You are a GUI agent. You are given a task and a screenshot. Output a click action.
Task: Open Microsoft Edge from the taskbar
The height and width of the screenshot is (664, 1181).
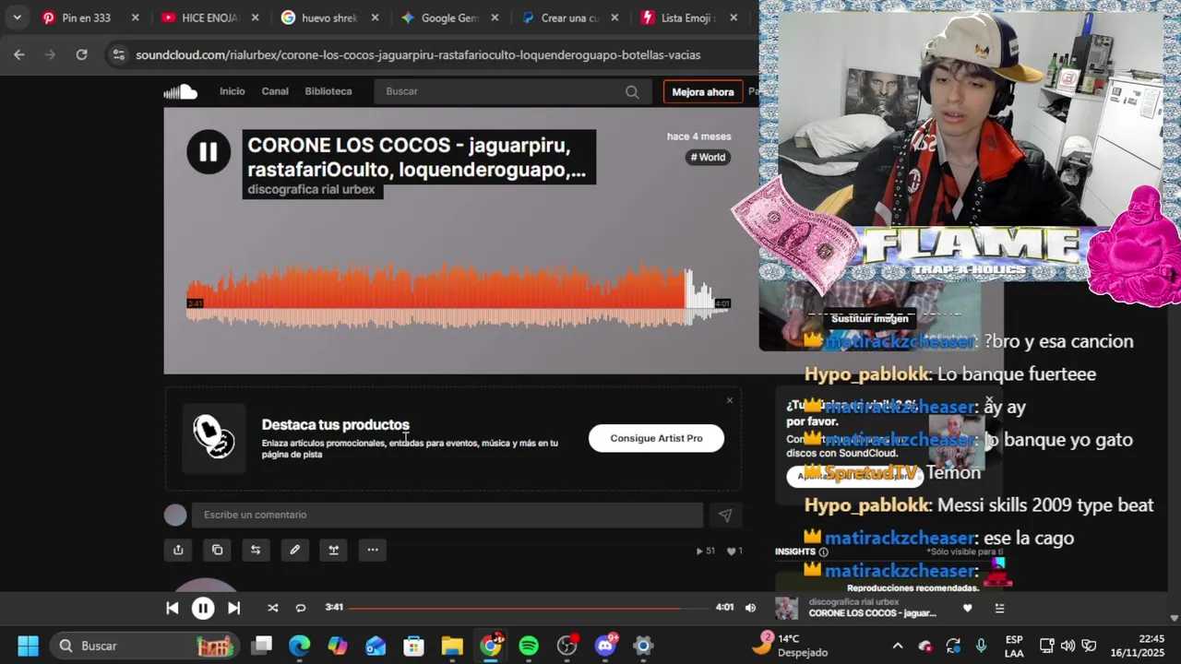click(x=300, y=646)
